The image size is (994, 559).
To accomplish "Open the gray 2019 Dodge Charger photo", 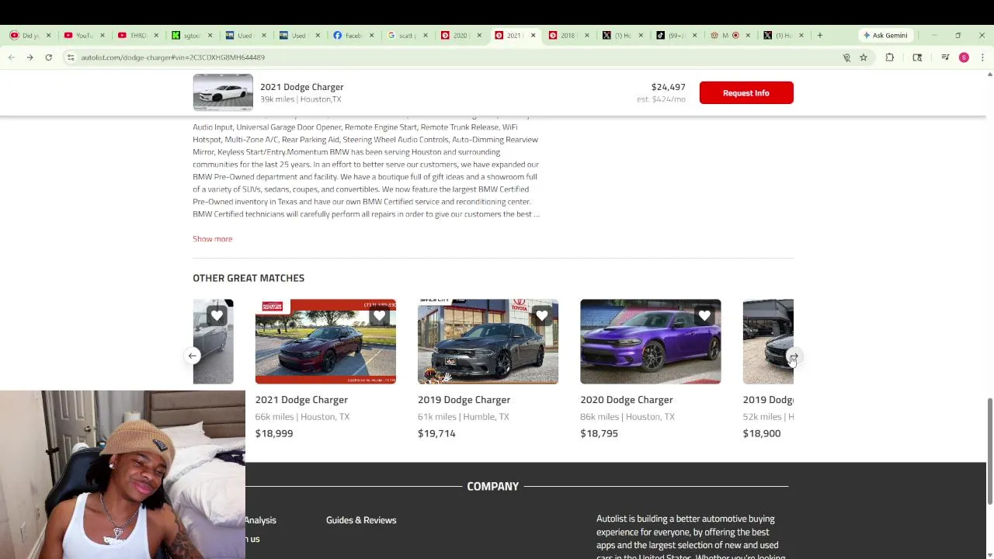I will (x=488, y=342).
